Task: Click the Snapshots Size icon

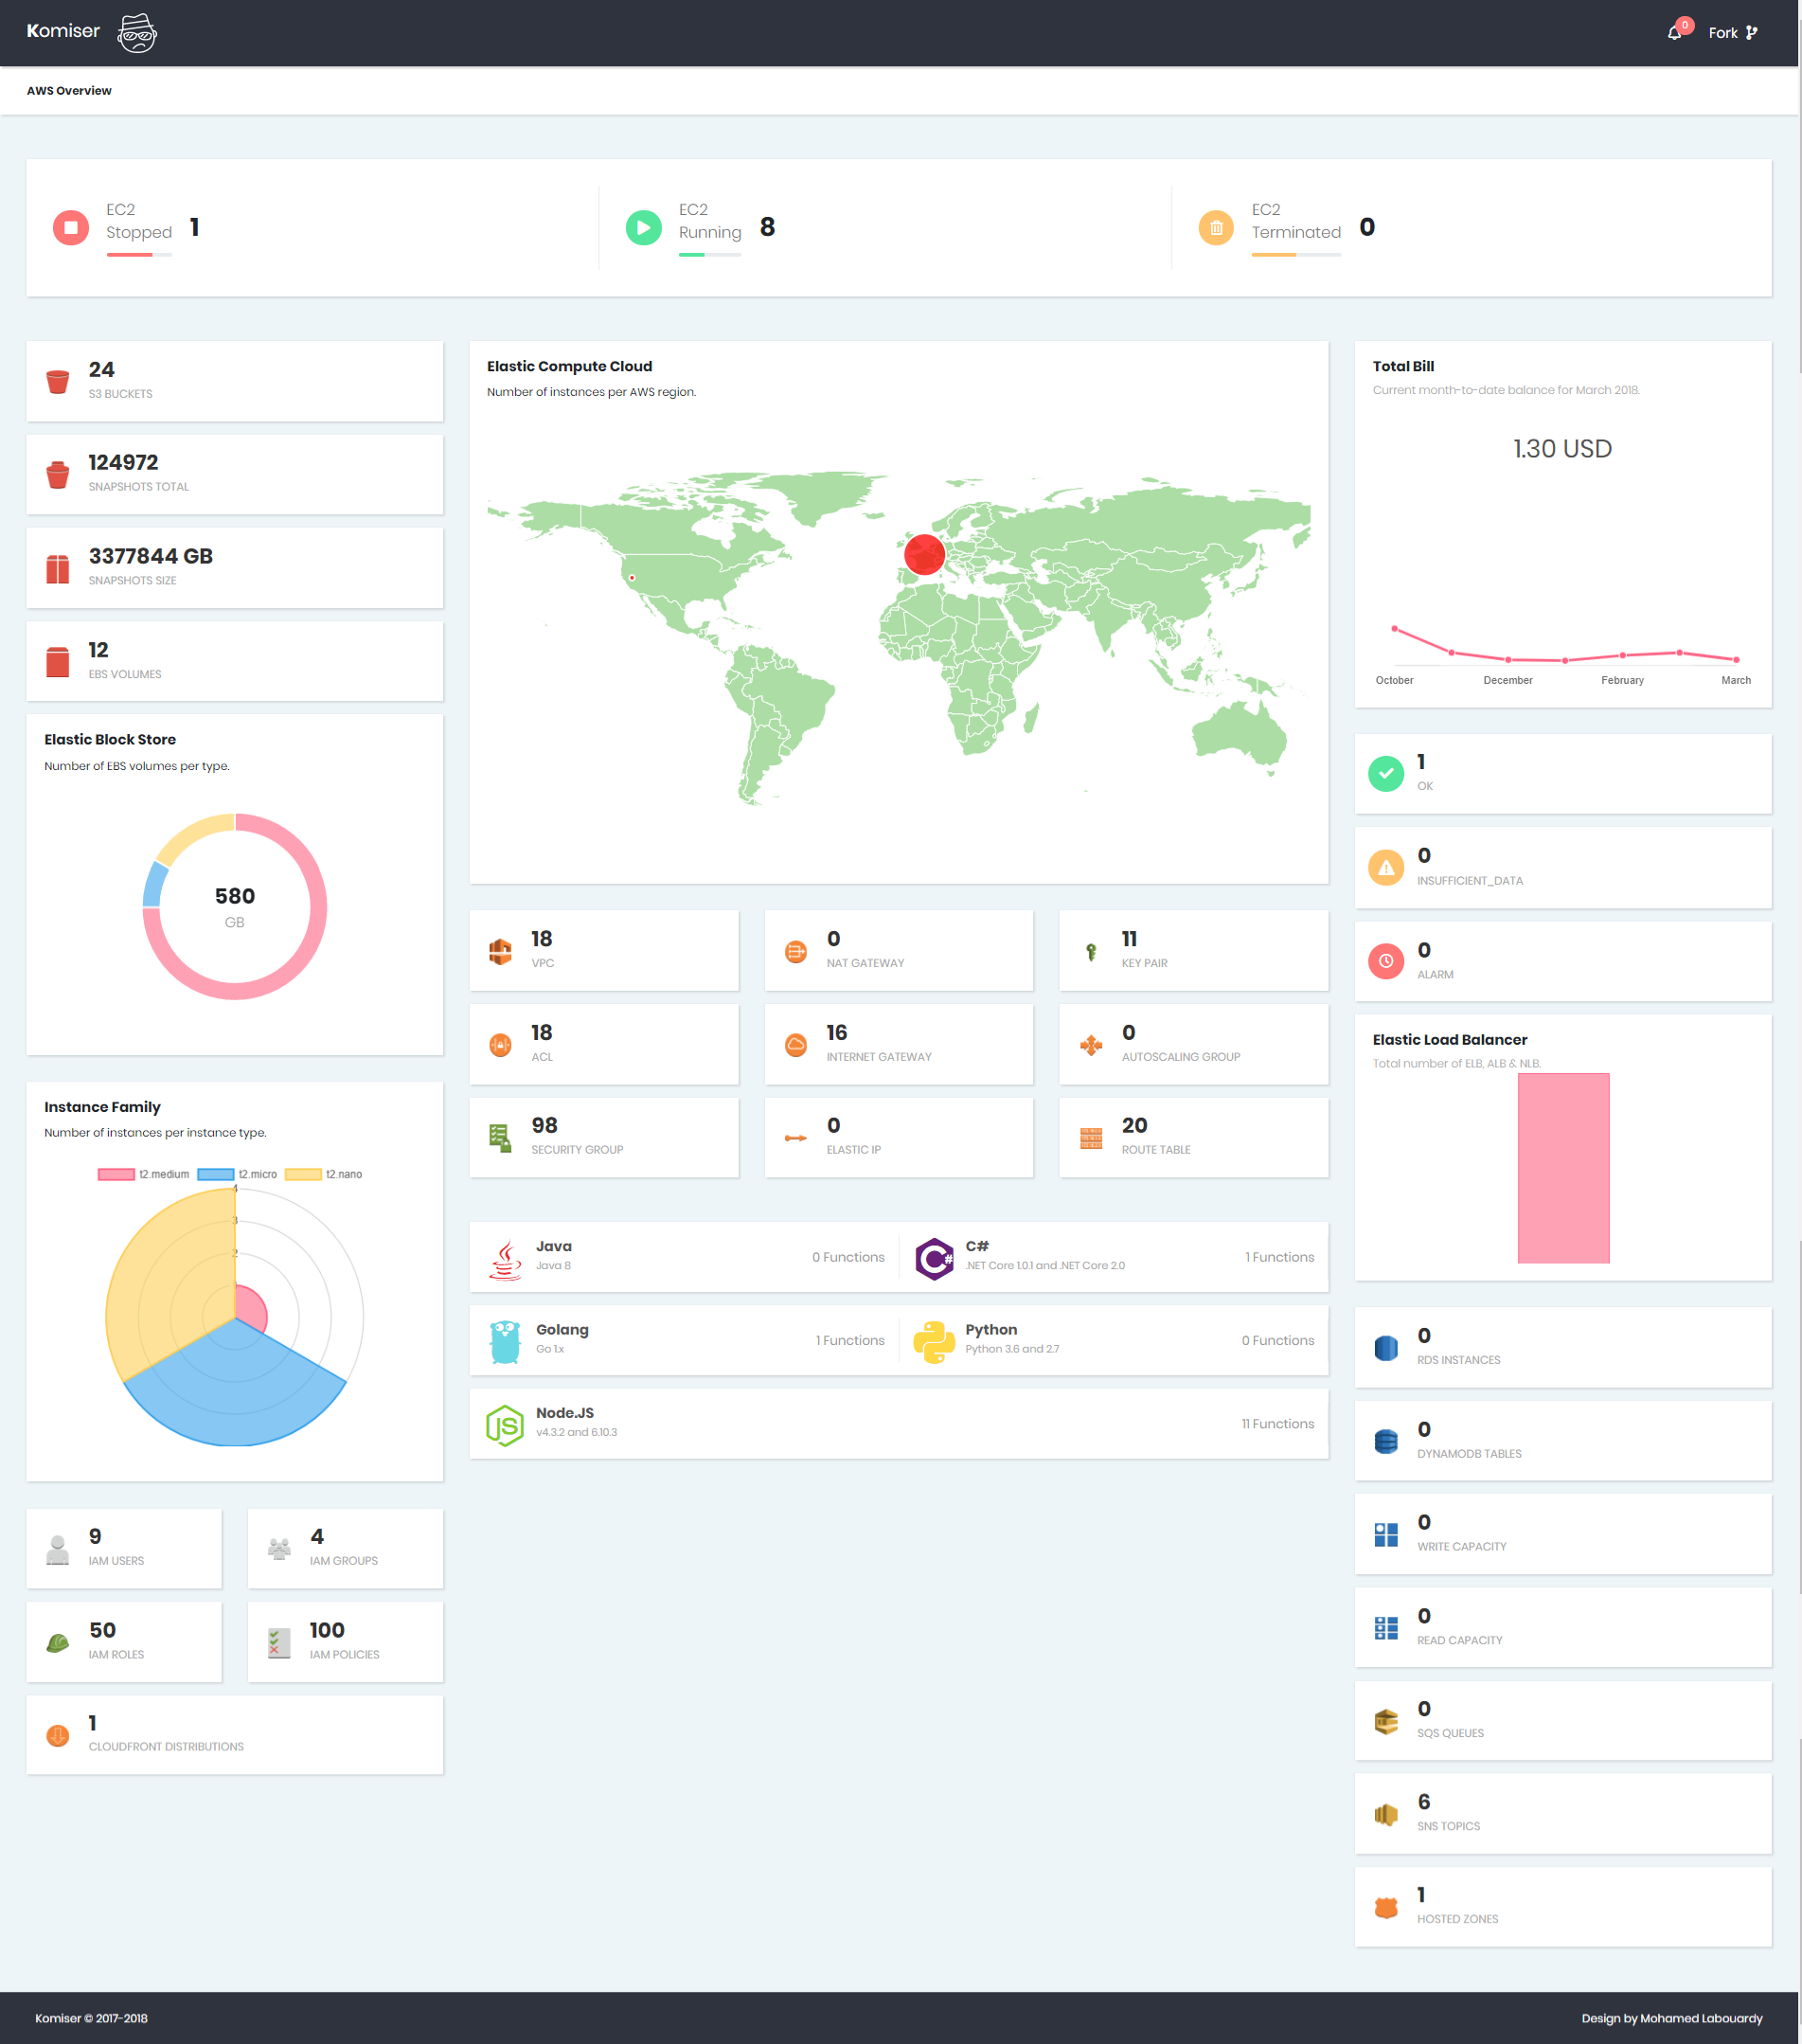Action: 58,569
